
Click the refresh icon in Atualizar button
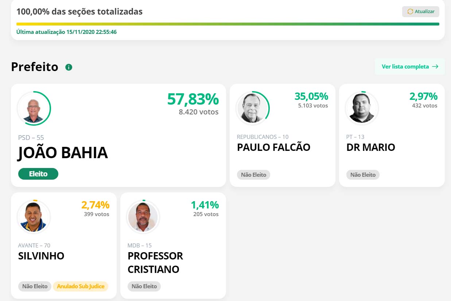pos(410,12)
